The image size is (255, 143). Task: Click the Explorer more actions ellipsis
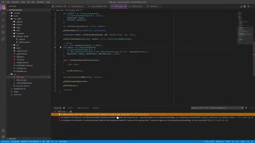tap(48, 6)
